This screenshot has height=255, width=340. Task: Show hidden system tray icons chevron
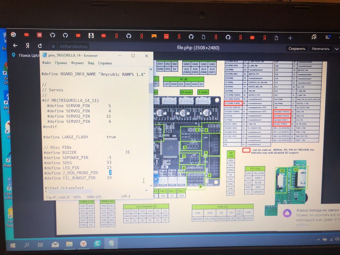[x=318, y=240]
